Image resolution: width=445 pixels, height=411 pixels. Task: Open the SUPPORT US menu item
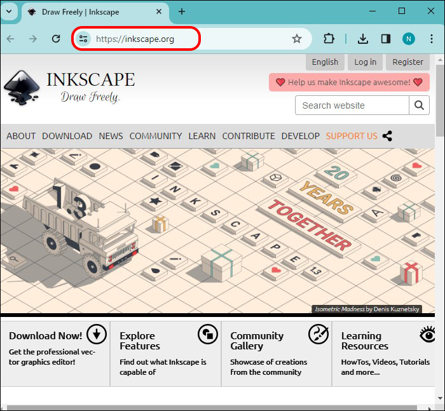(352, 136)
